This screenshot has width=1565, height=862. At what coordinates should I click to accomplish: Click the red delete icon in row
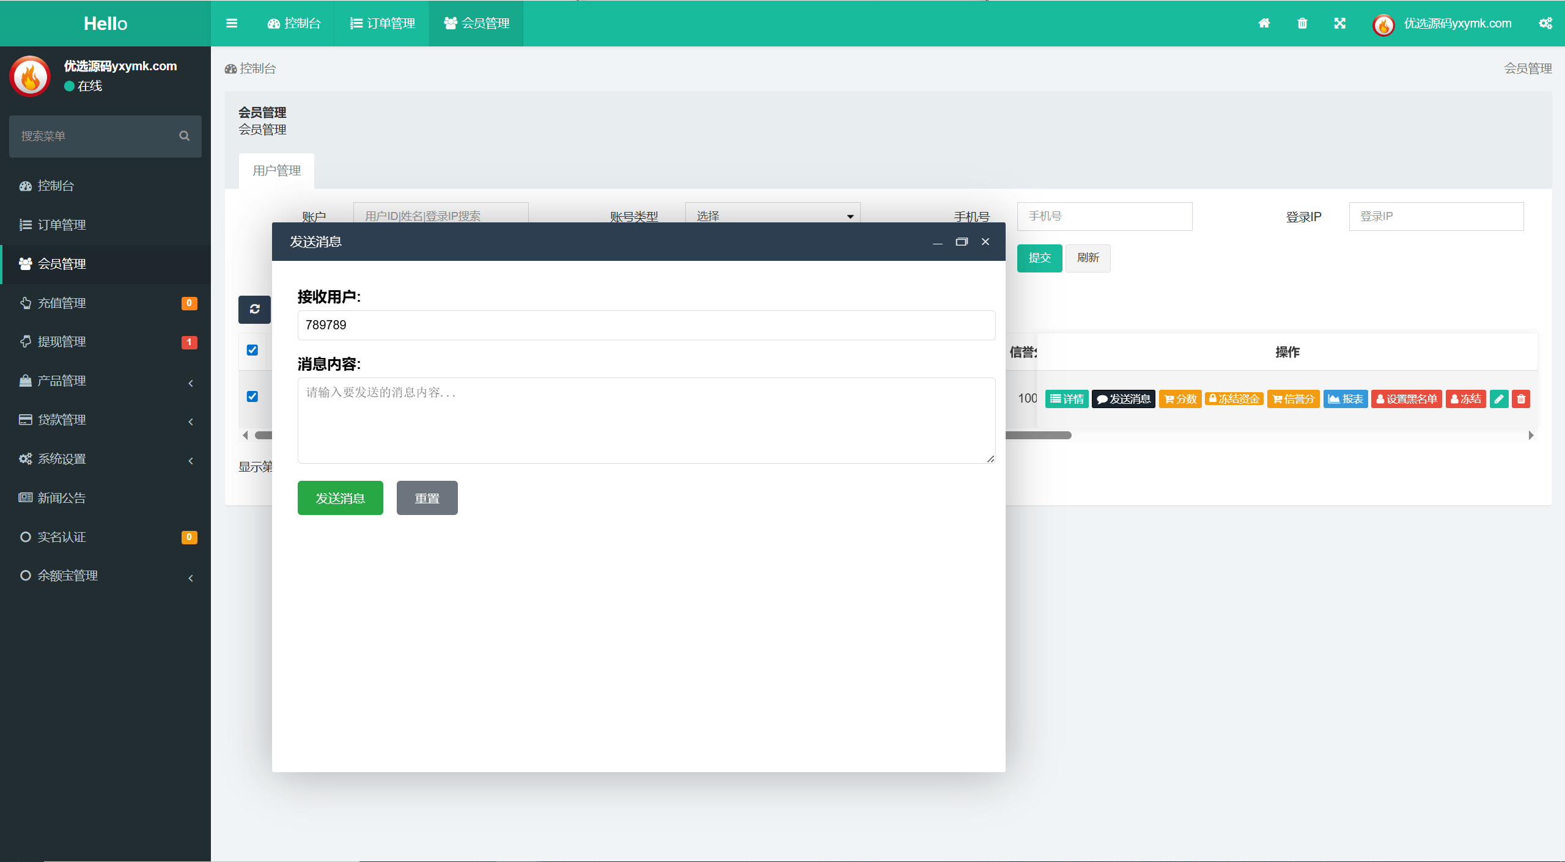coord(1521,399)
